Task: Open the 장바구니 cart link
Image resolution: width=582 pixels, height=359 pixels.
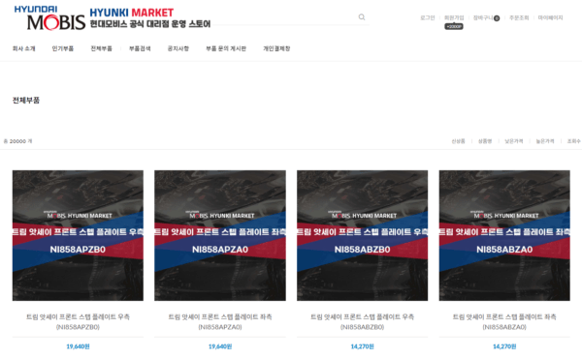Action: pos(483,17)
